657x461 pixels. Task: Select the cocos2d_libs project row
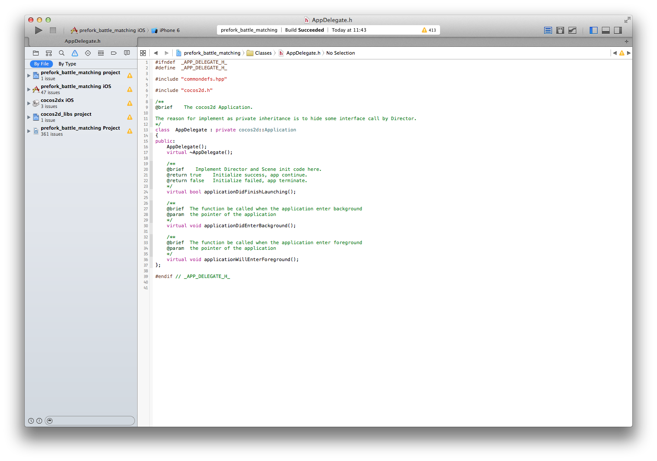pos(81,117)
